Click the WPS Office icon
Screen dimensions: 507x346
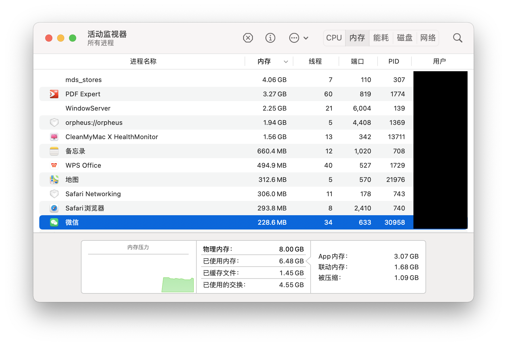click(54, 165)
